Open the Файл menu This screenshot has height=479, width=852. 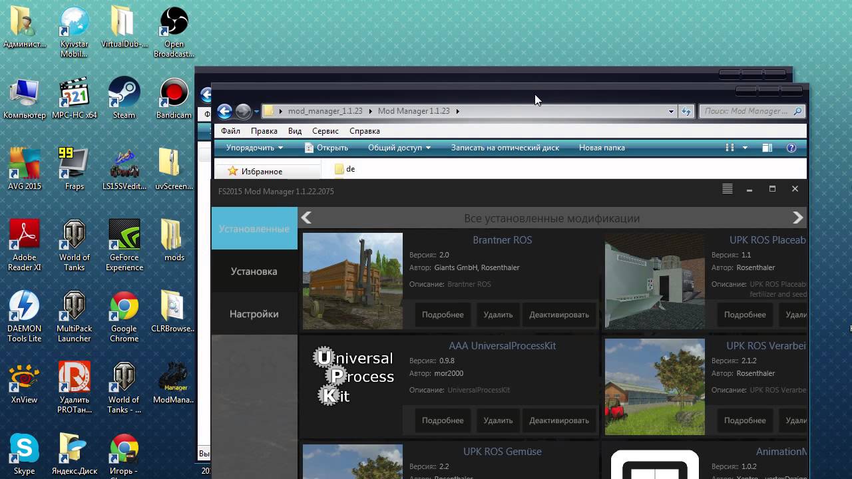[x=230, y=131]
